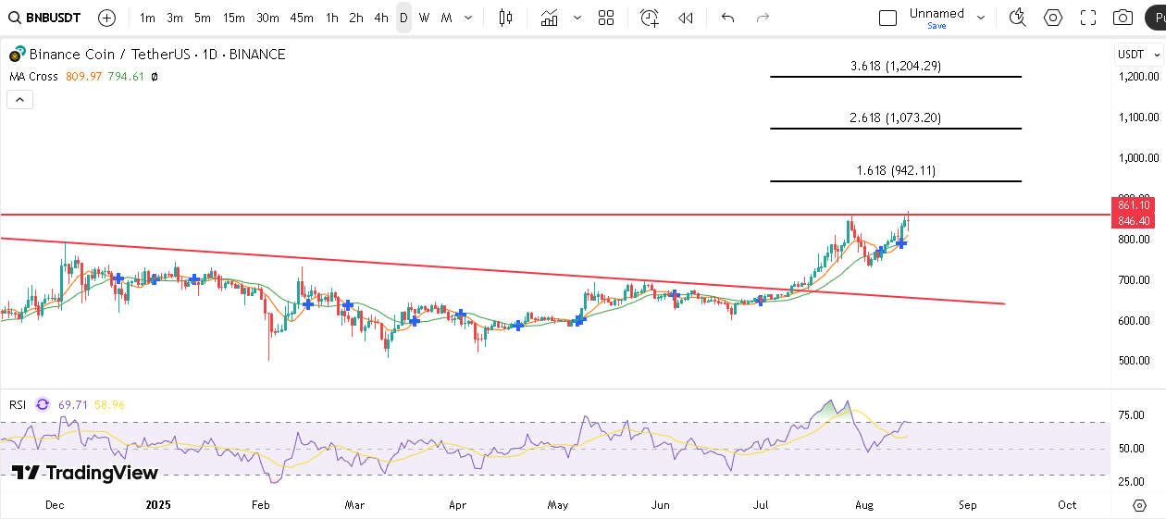Select the 5m timeframe

coord(203,18)
